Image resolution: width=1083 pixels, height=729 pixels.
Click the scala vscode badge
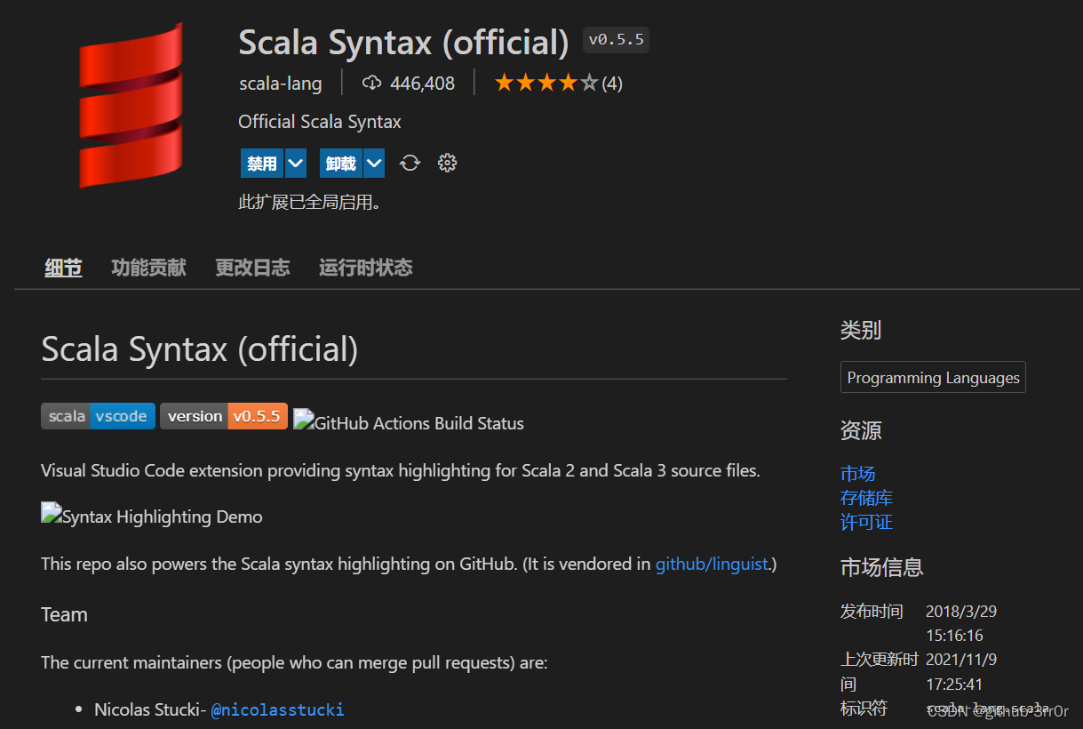pos(98,415)
